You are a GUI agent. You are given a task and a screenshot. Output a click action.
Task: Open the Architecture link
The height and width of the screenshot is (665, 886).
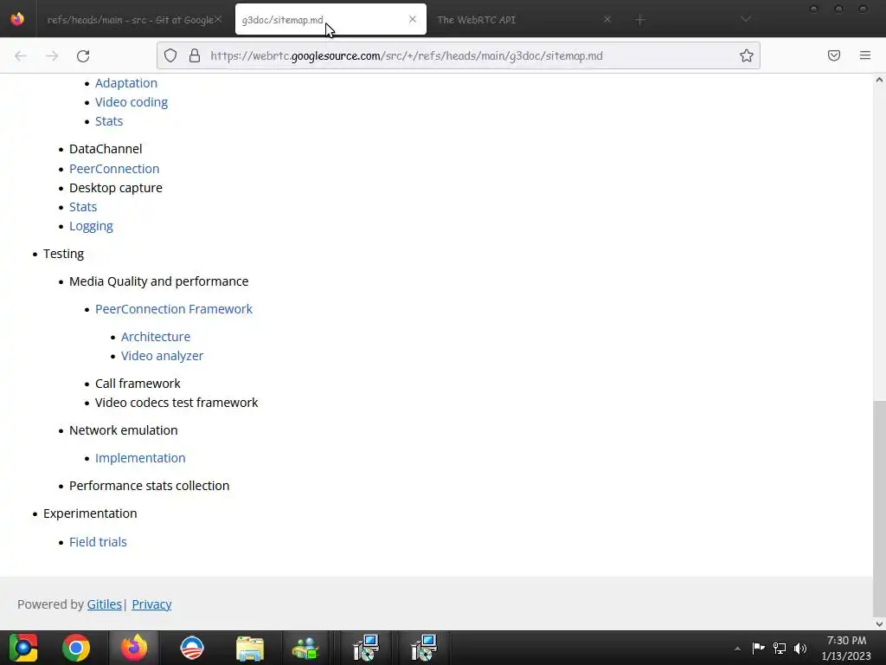coord(156,337)
